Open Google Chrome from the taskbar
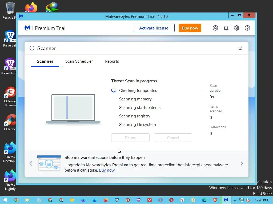273x204 pixels. click(16, 200)
